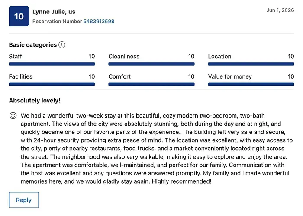Click the smiley face positive review icon
303x216 pixels.
13,115
